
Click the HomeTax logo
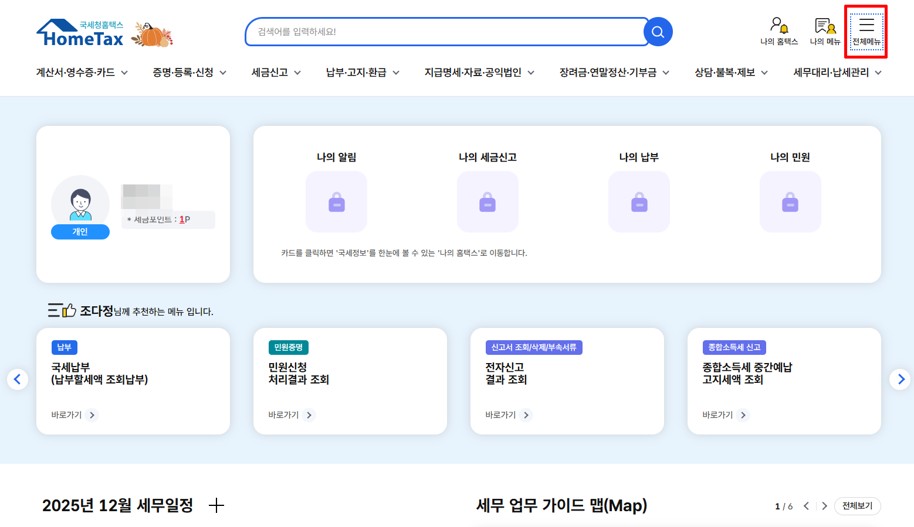coord(80,33)
